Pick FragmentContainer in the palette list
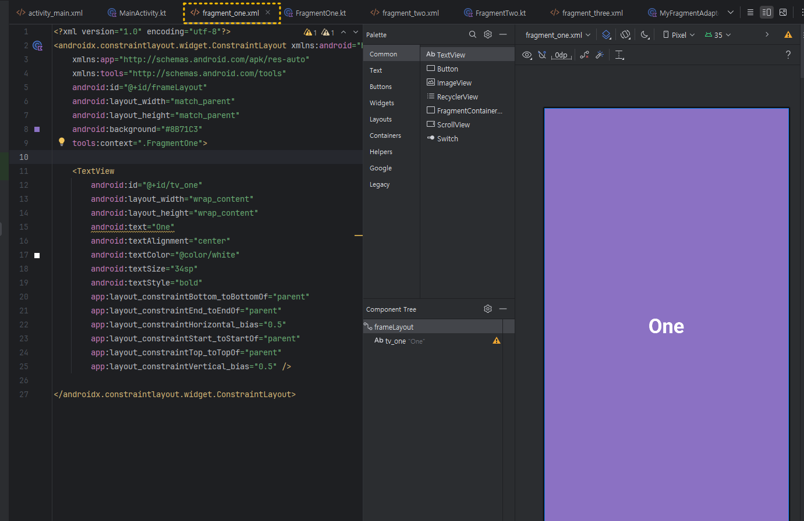 point(467,110)
